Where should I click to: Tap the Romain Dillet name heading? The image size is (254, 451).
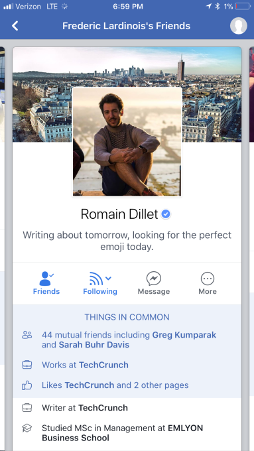[119, 214]
